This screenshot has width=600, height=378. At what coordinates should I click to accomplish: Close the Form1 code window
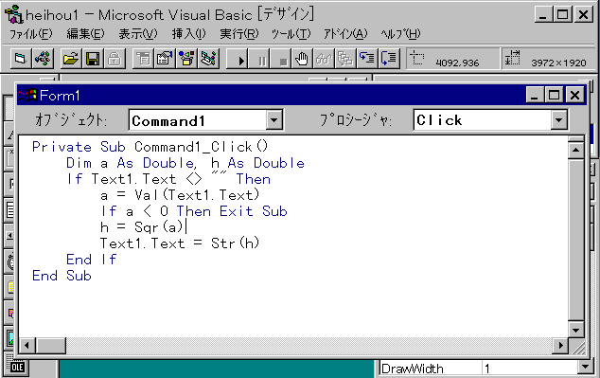point(574,95)
